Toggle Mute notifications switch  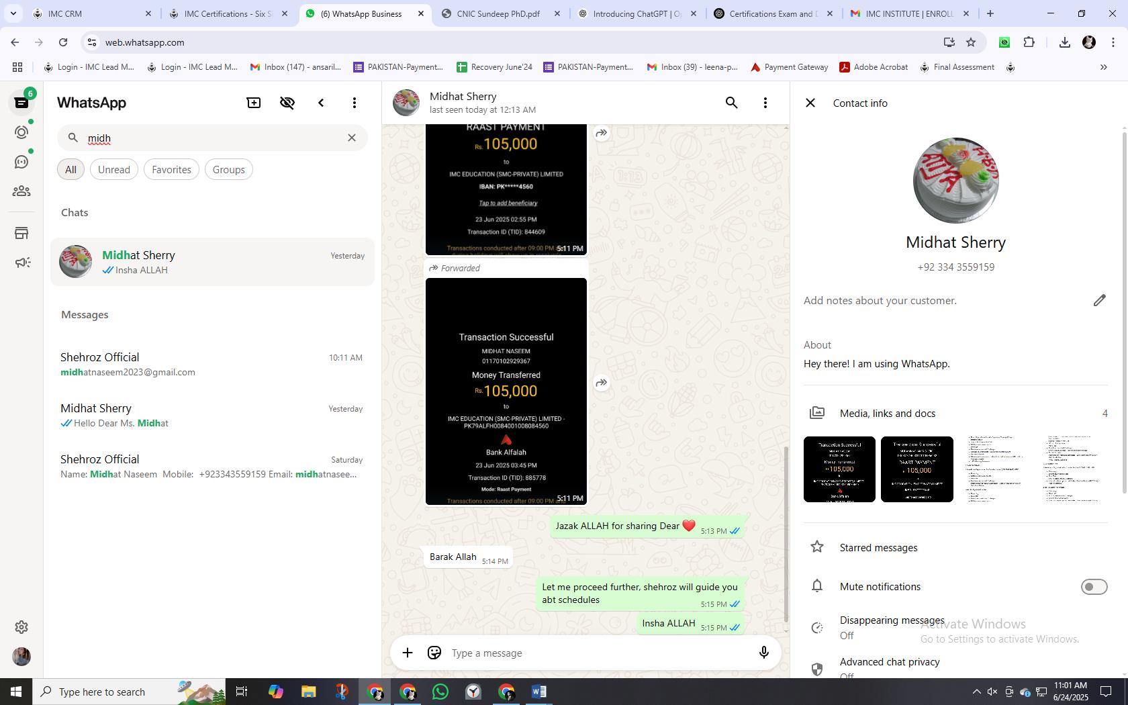(1094, 587)
